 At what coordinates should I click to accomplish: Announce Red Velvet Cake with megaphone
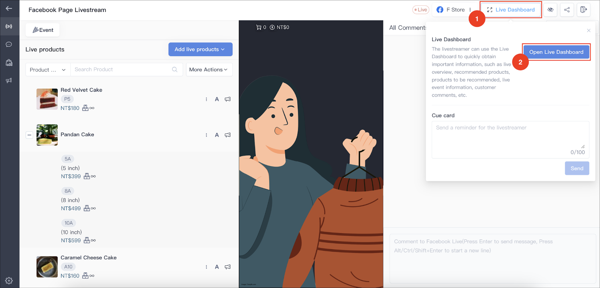coord(228,99)
